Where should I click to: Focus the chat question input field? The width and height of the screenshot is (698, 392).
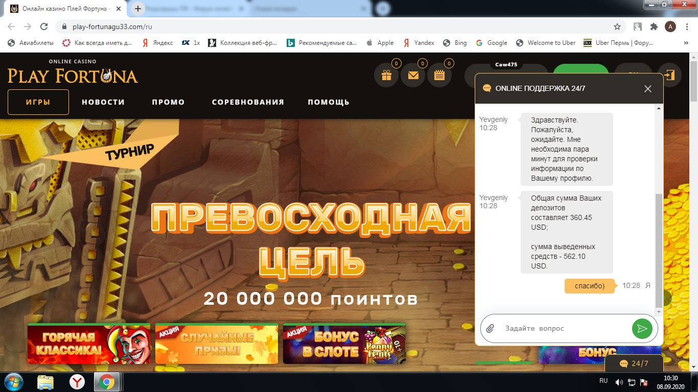(565, 328)
